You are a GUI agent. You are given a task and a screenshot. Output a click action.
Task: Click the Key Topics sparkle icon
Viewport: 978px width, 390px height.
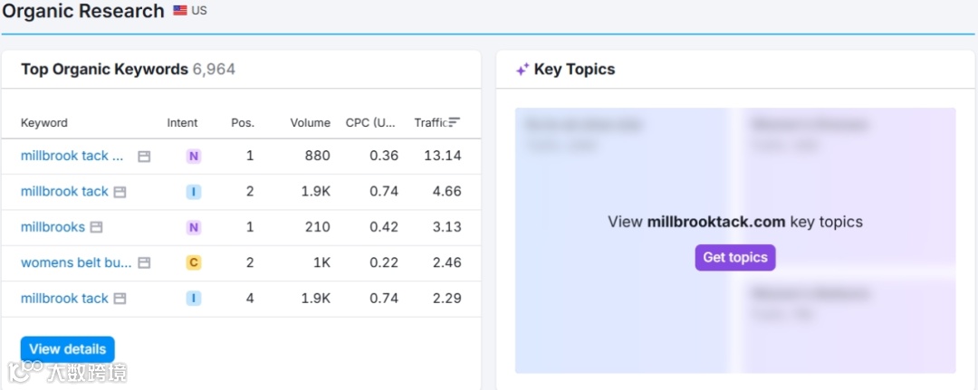523,69
